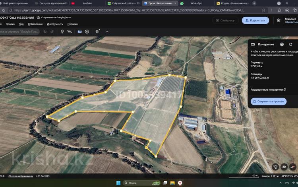Viewport: 298px width, 187px height.
Task: Reset measurement with the refresh icon
Action: pyautogui.click(x=290, y=44)
